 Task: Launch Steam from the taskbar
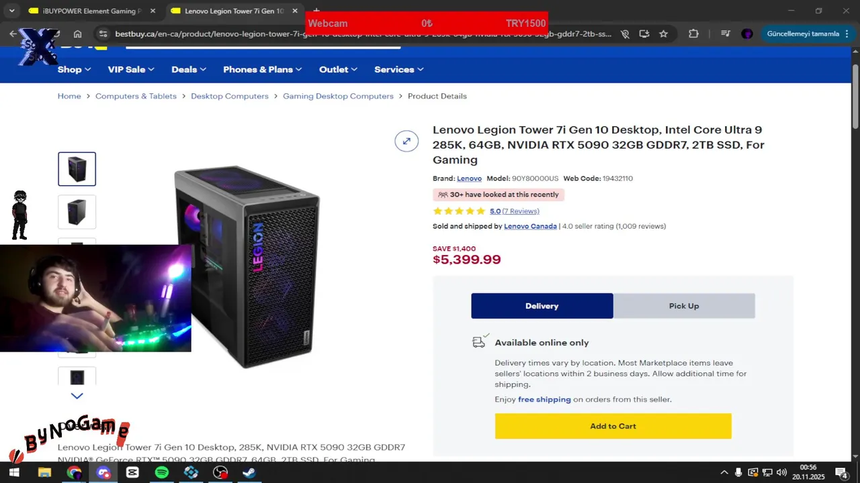coord(249,472)
